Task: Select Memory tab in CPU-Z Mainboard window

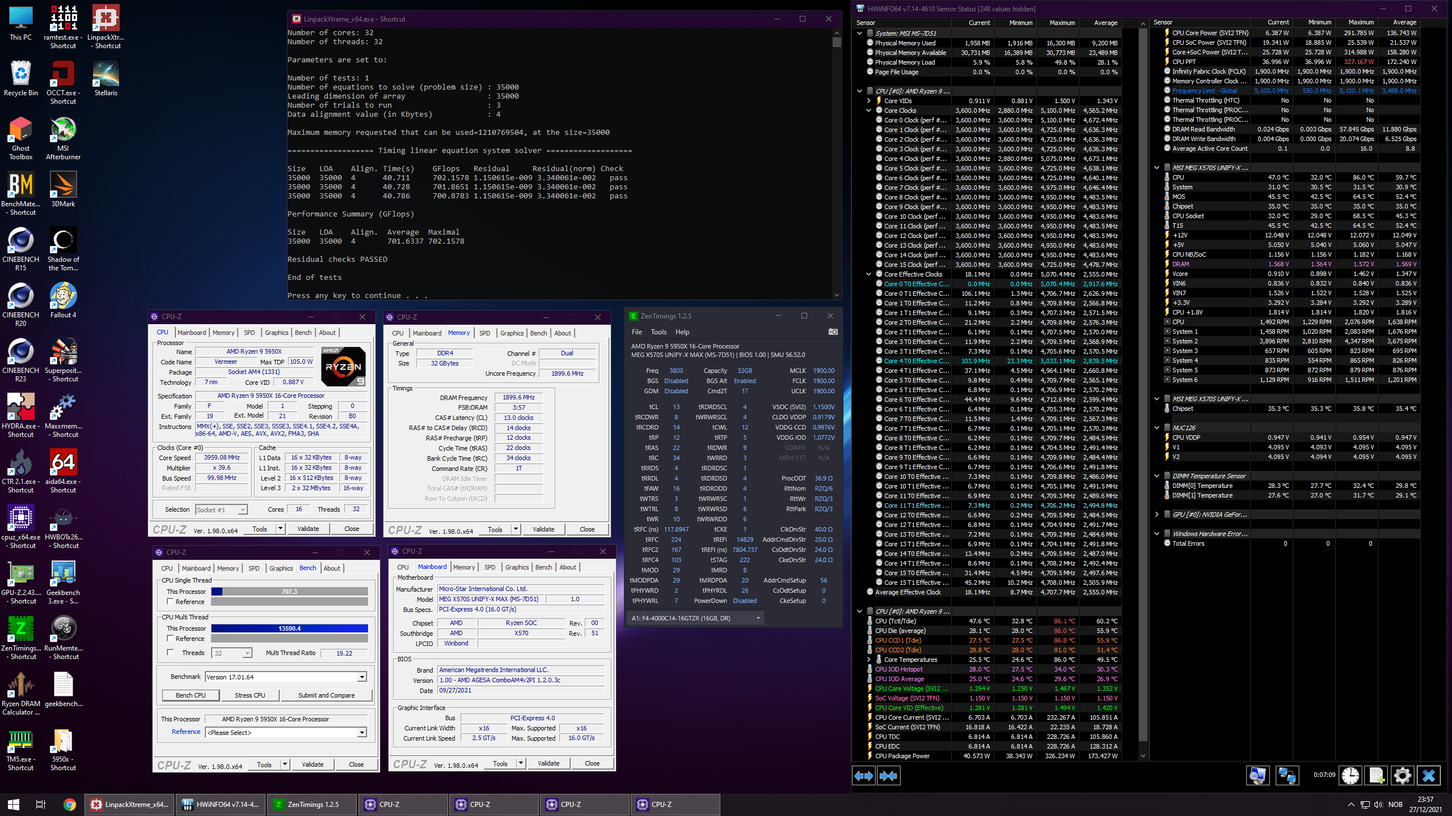Action: click(463, 567)
